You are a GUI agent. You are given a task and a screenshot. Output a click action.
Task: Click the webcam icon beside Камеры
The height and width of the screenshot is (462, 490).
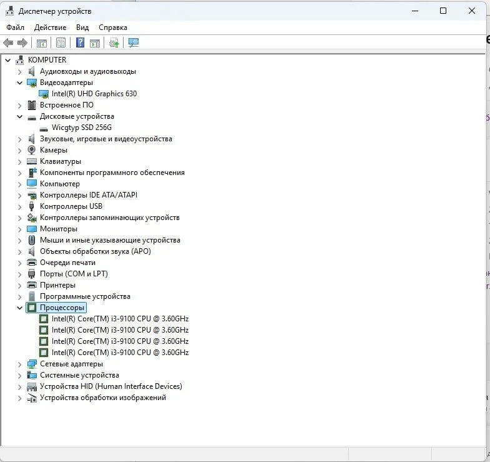[x=32, y=150]
